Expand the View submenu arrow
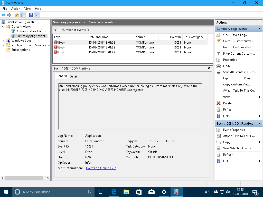 [260, 97]
